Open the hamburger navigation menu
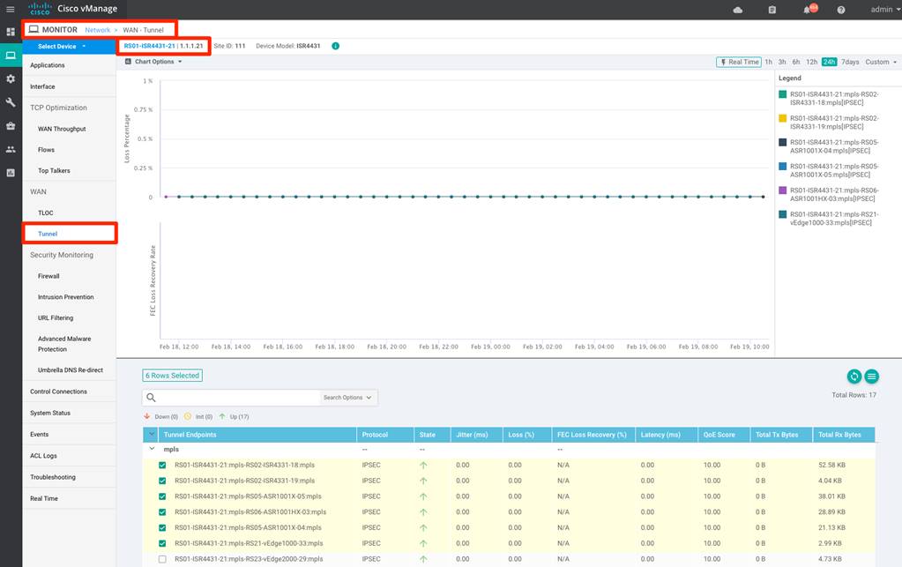This screenshot has height=567, width=902. [11, 9]
